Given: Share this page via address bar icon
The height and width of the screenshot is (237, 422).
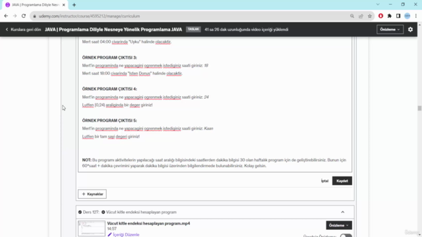Looking at the screenshot, I should 361,16.
